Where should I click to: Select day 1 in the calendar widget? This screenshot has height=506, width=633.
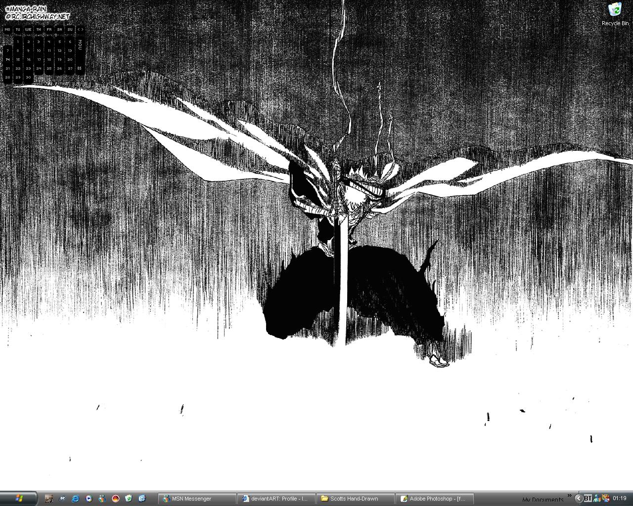pos(18,42)
